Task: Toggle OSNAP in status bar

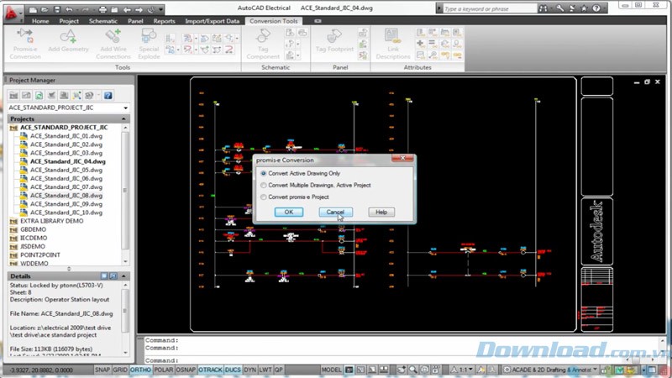Action: pyautogui.click(x=186, y=370)
